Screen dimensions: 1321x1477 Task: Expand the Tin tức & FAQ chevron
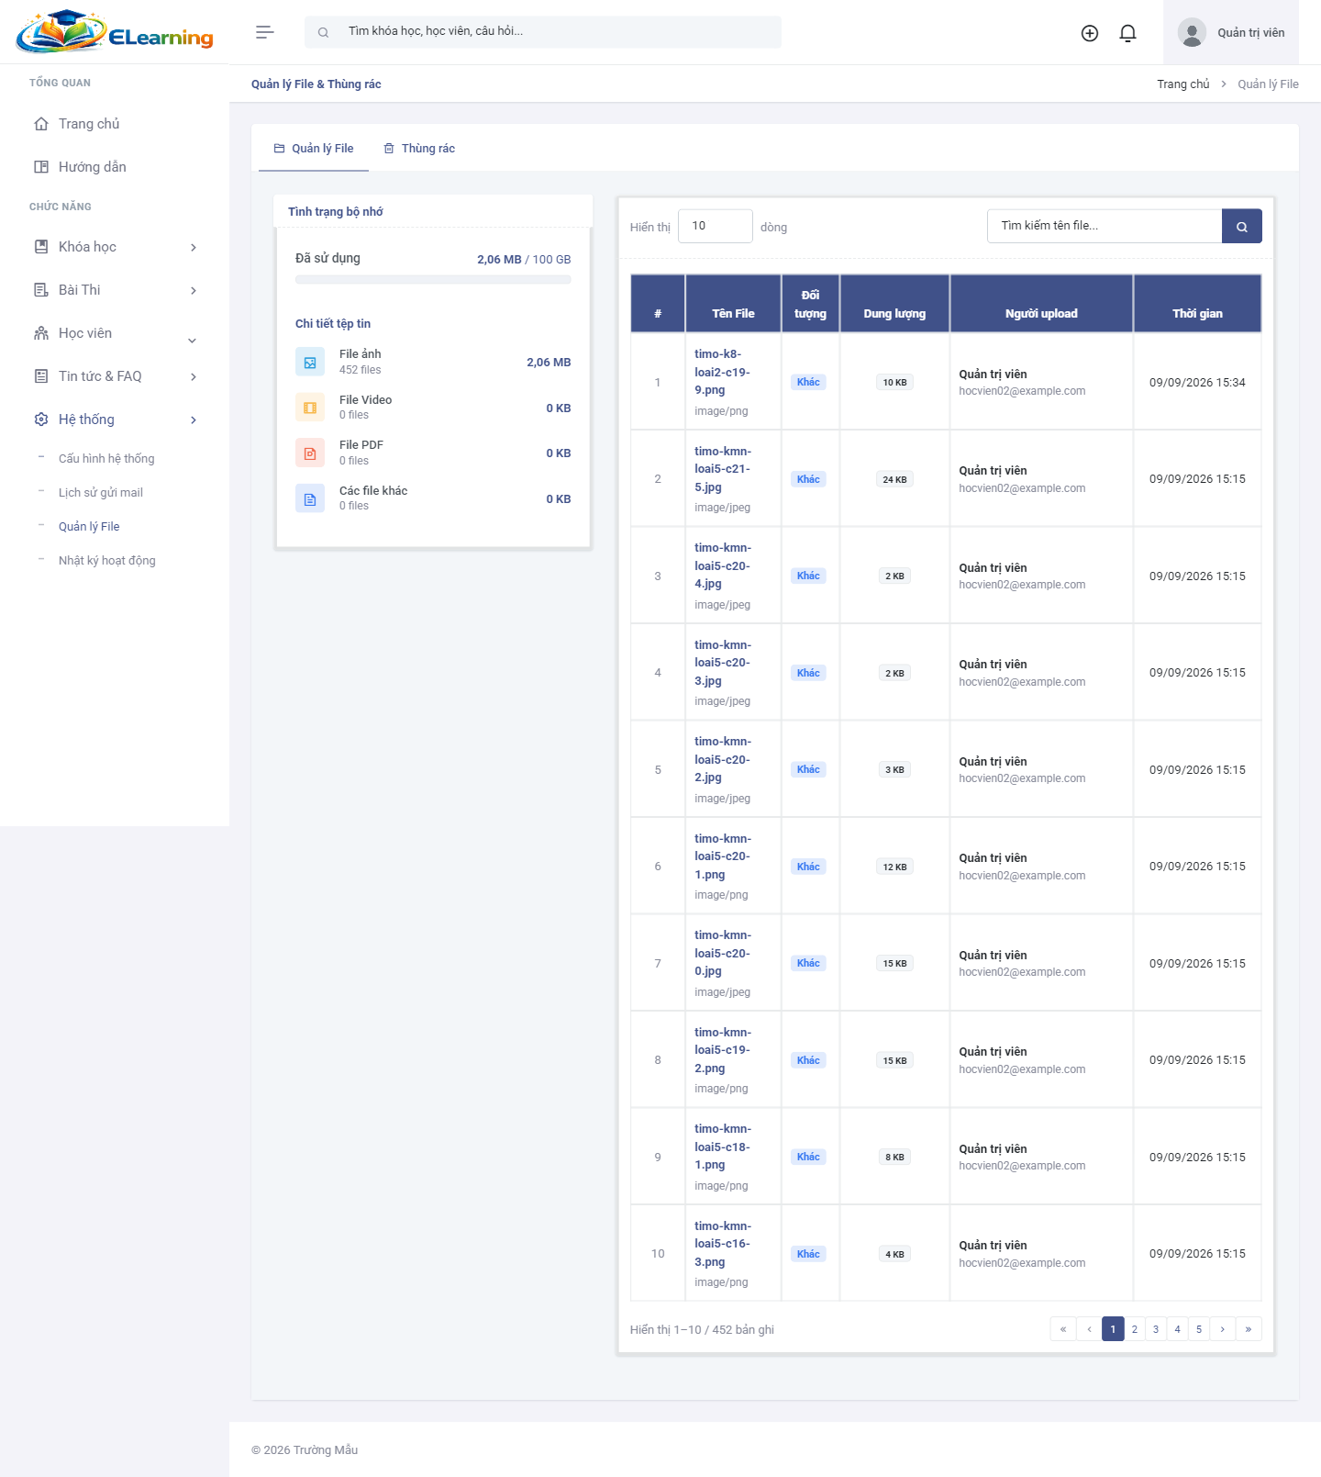tap(194, 377)
